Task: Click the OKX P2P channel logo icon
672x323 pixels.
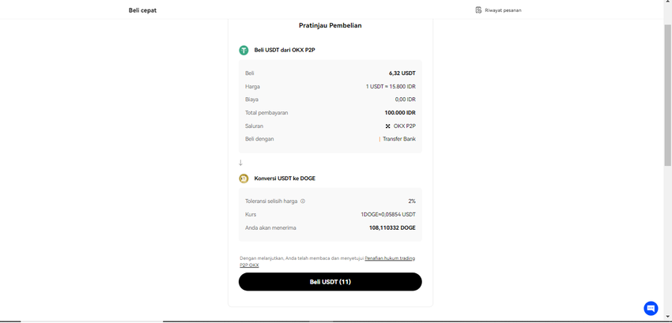Action: coord(387,126)
